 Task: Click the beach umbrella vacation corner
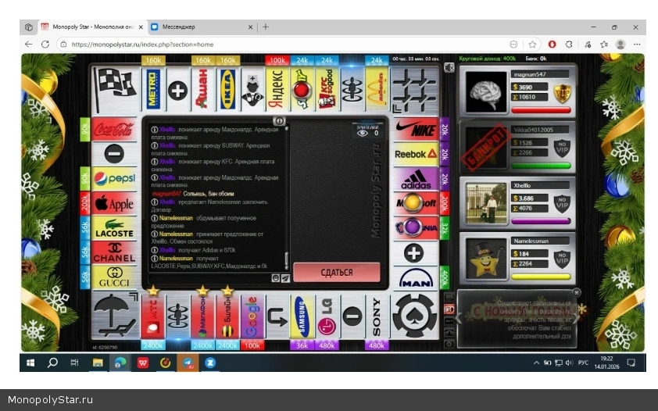coord(115,316)
